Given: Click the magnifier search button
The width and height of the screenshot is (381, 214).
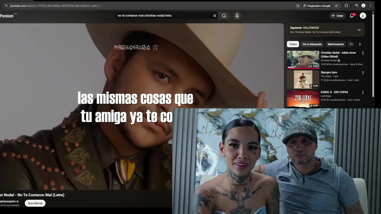Looking at the screenshot, I should point(224,16).
